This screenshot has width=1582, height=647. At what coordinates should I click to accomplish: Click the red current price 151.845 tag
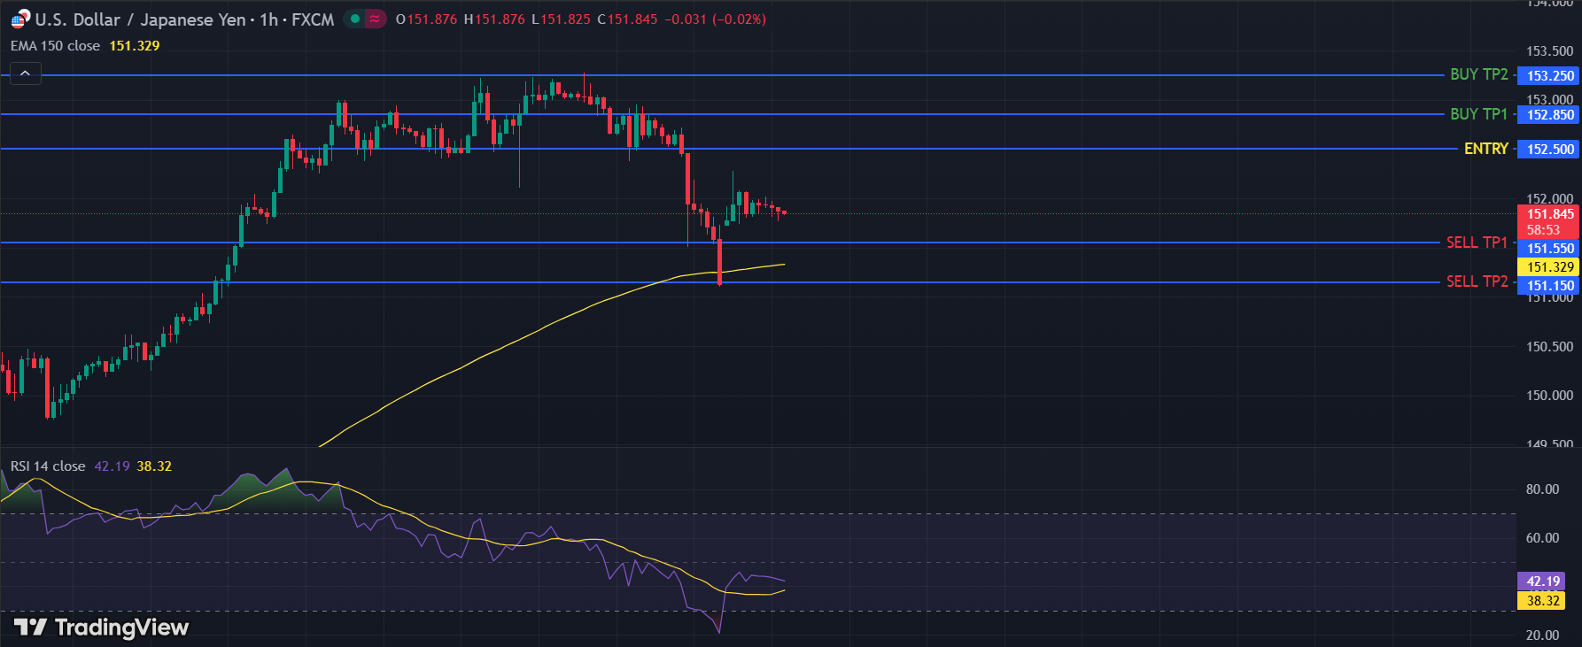[x=1549, y=214]
